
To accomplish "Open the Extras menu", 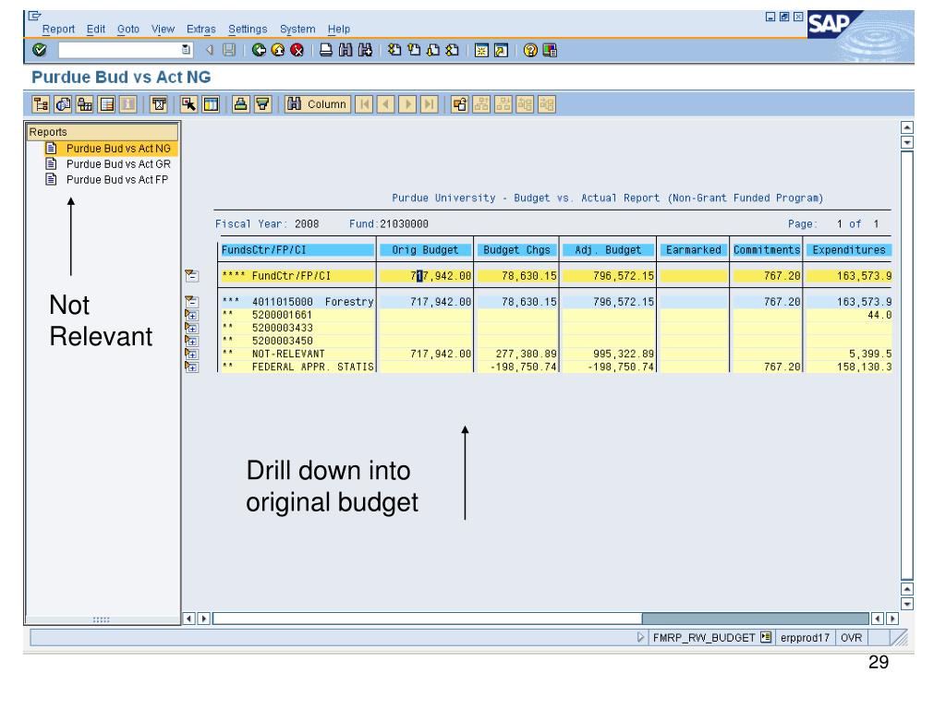I will 200,29.
